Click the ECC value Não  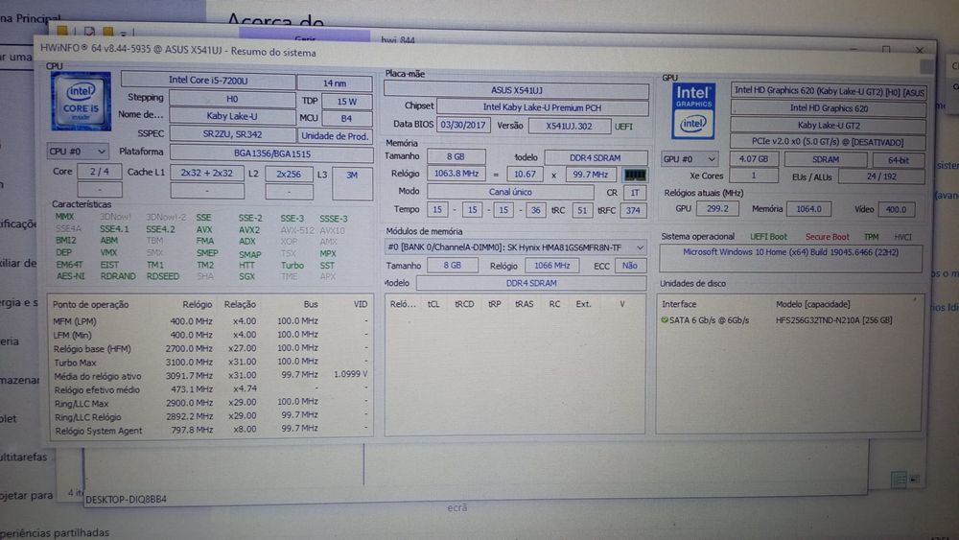tap(629, 266)
